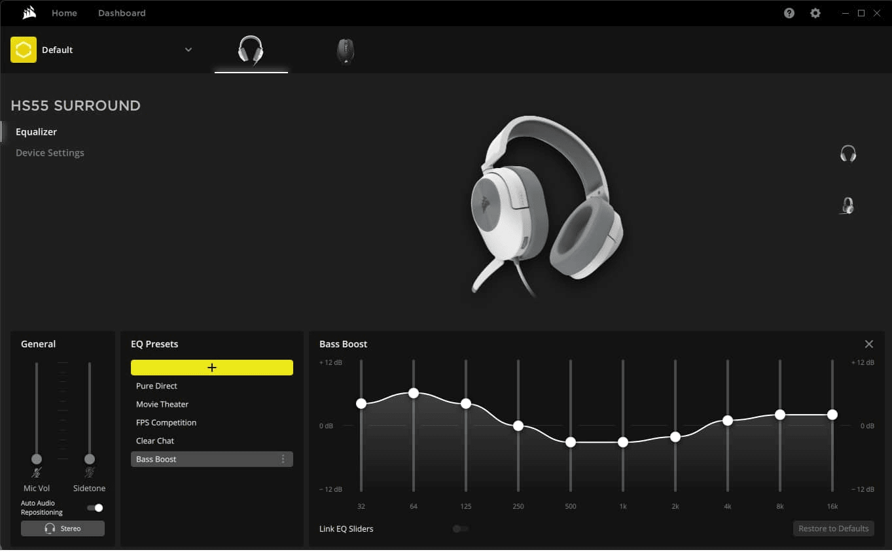The height and width of the screenshot is (552, 892).
Task: Enable Link EQ Sliders toggle
Action: (461, 528)
